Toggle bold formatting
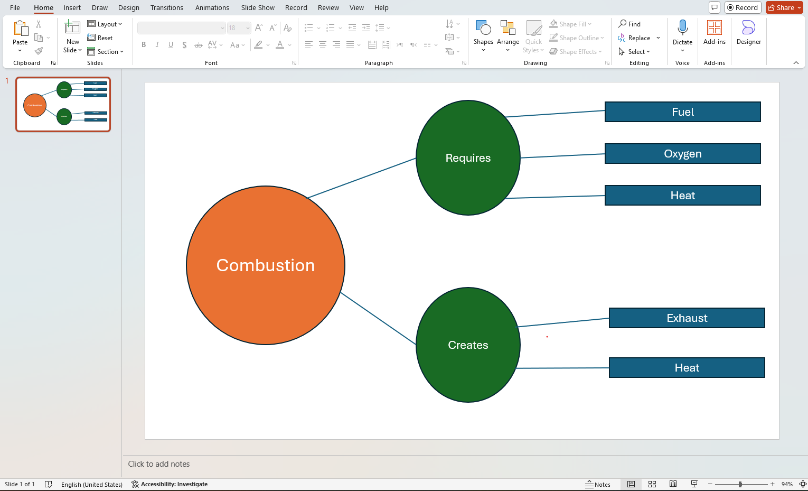The image size is (808, 491). click(143, 45)
